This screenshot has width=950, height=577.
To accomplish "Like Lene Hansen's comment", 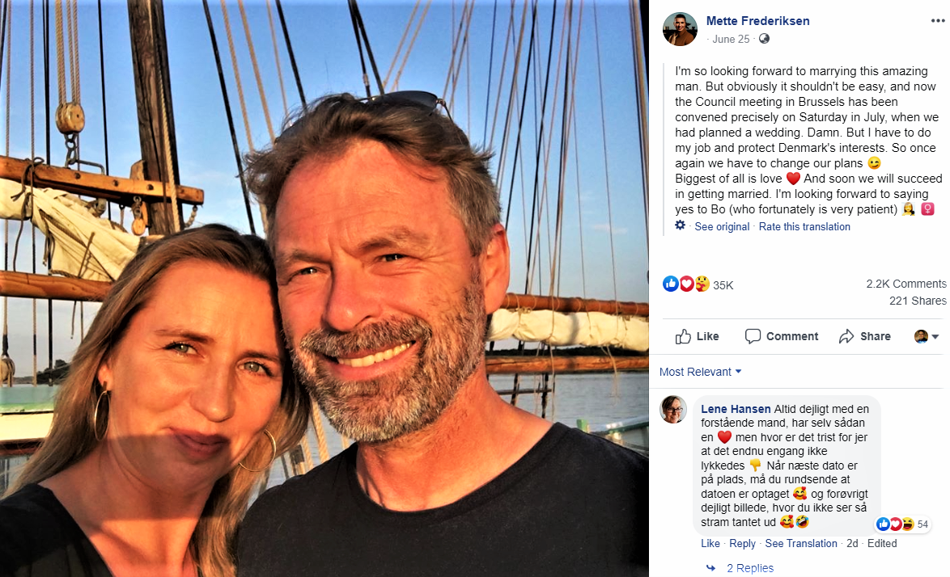I will point(710,543).
